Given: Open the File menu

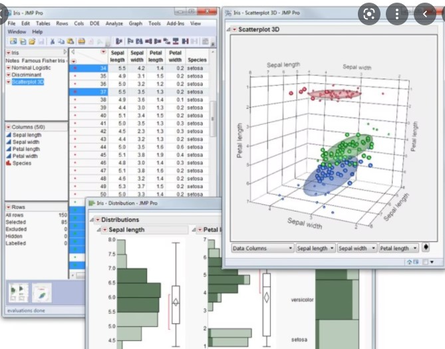Looking at the screenshot, I should (x=11, y=23).
